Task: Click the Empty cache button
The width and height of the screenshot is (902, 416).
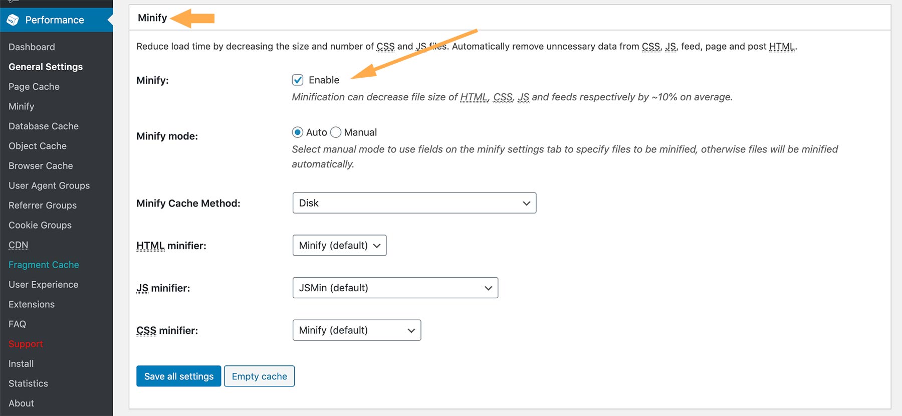Action: (259, 376)
